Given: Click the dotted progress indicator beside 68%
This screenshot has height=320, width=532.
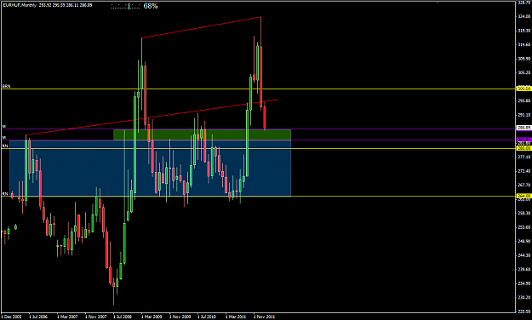Looking at the screenshot, I should [125, 6].
